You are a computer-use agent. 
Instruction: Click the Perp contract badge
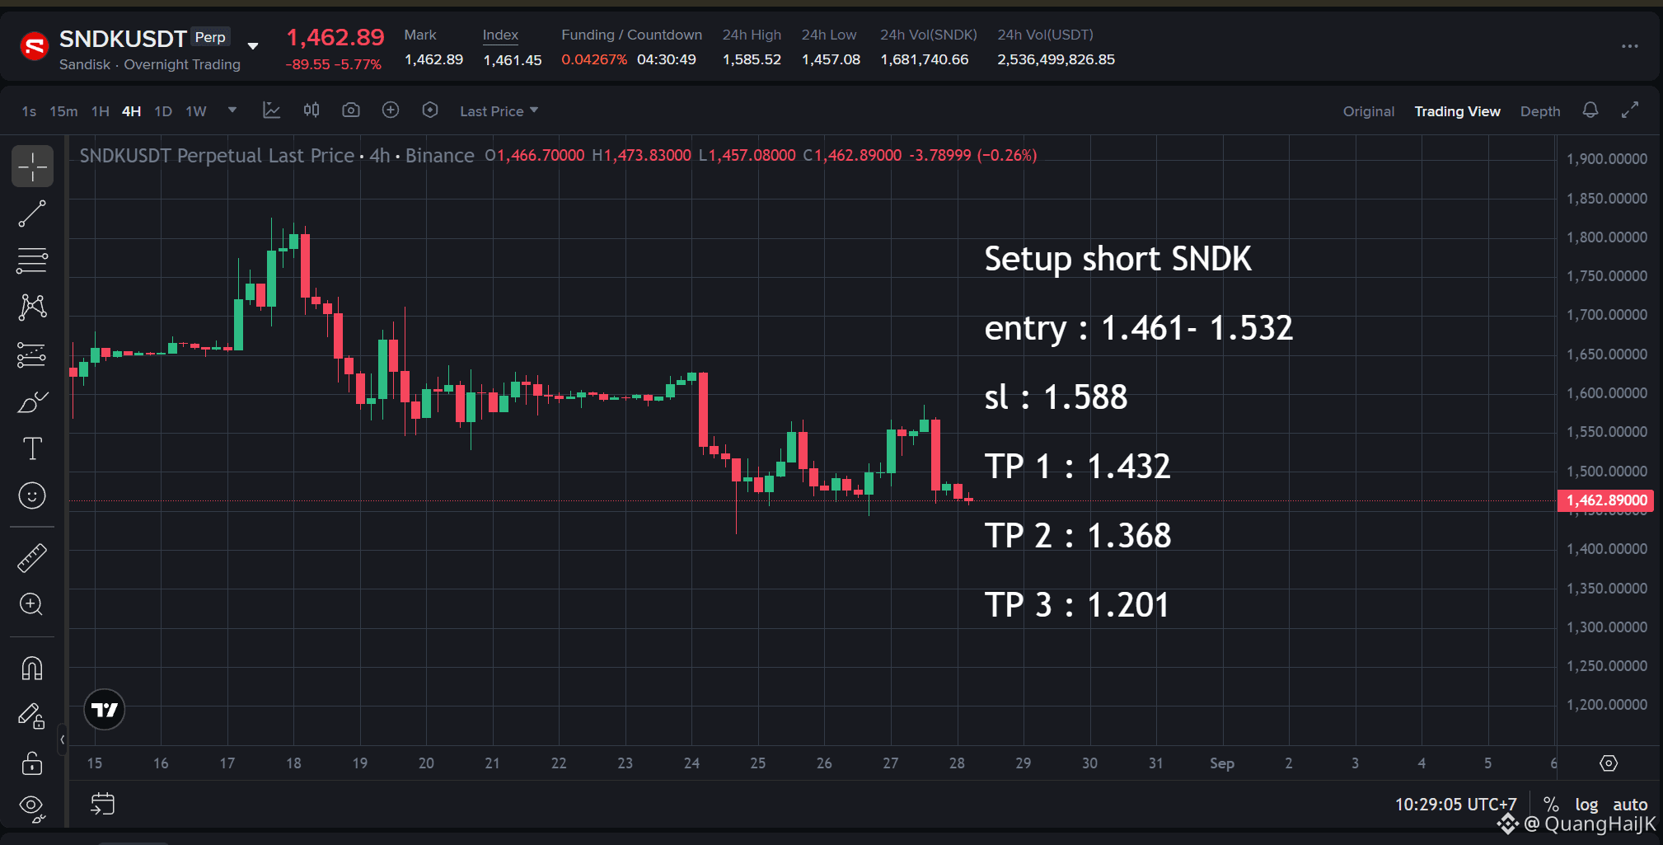(210, 37)
